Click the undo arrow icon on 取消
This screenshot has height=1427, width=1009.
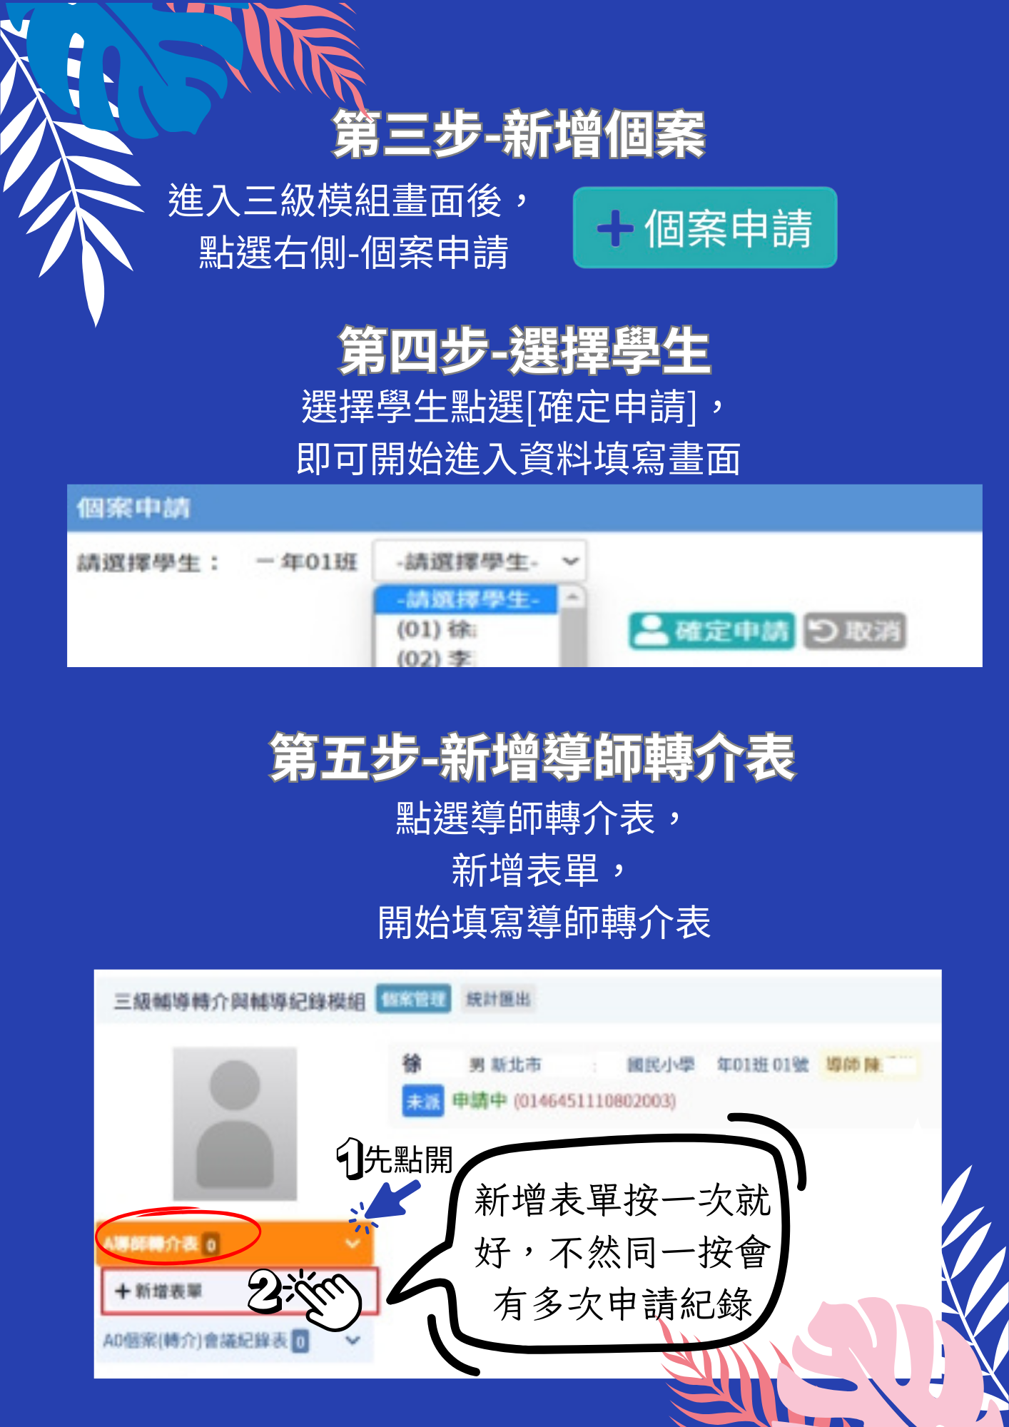(824, 631)
